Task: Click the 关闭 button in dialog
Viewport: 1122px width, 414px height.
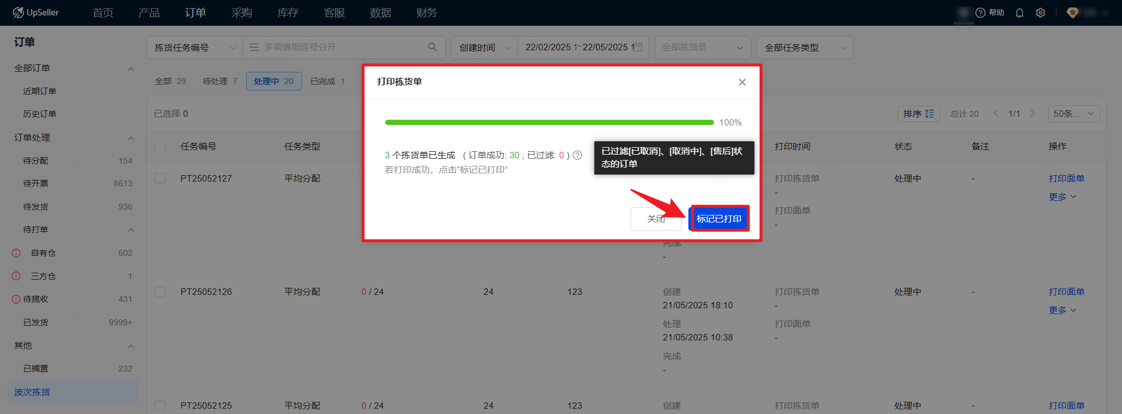Action: [656, 219]
